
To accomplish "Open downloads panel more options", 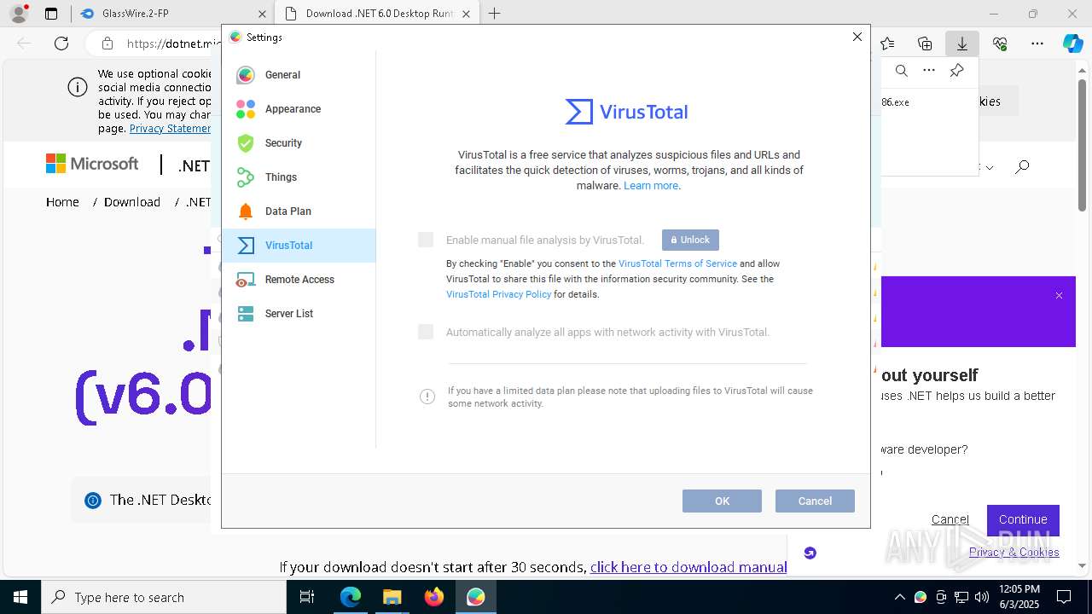I will coord(929,71).
